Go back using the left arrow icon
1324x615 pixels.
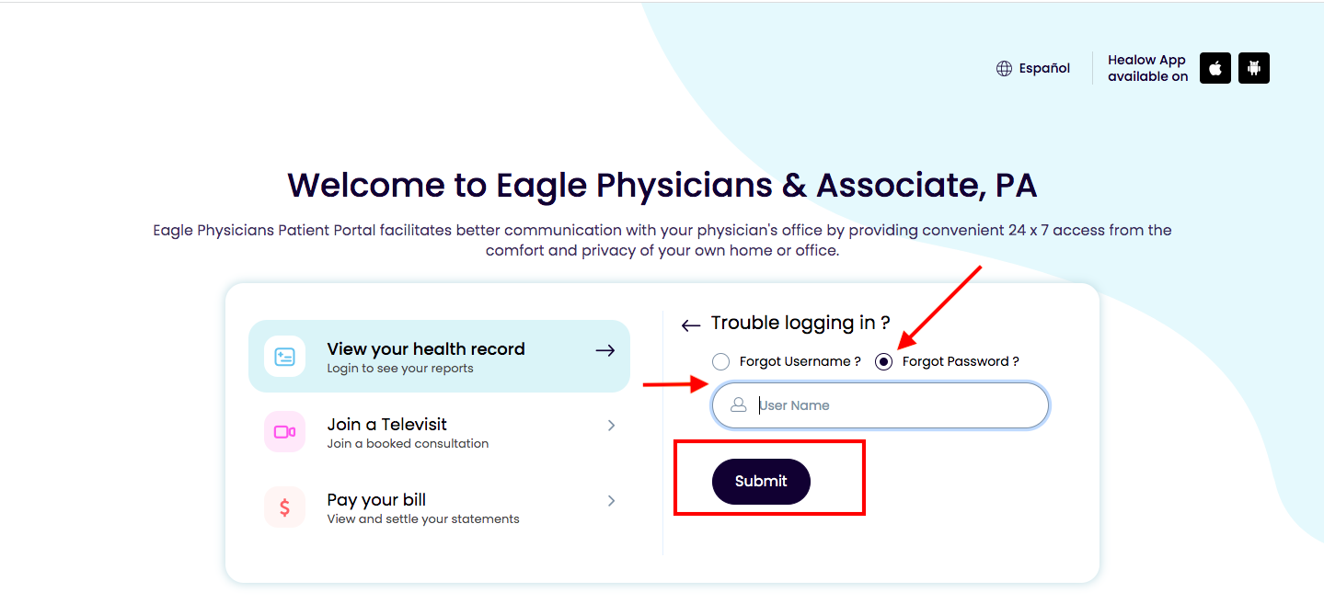click(x=691, y=325)
